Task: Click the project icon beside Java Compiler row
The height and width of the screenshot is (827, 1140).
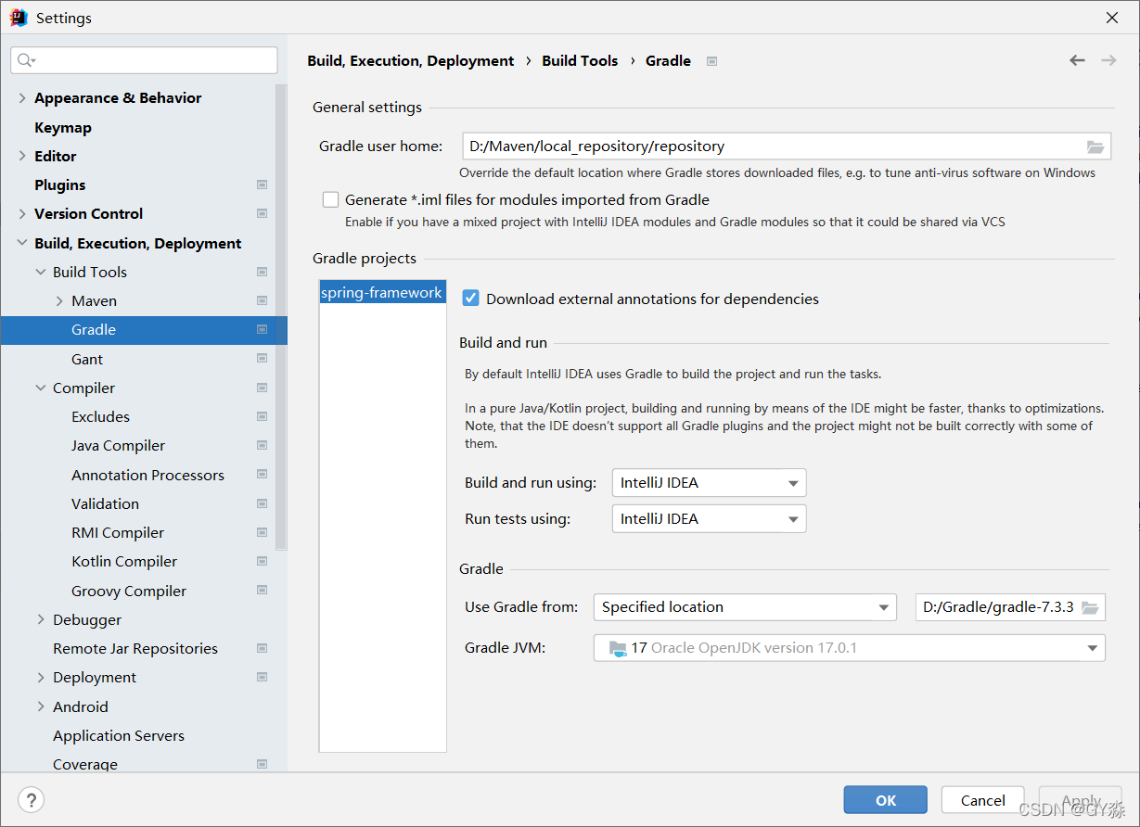Action: [x=262, y=446]
